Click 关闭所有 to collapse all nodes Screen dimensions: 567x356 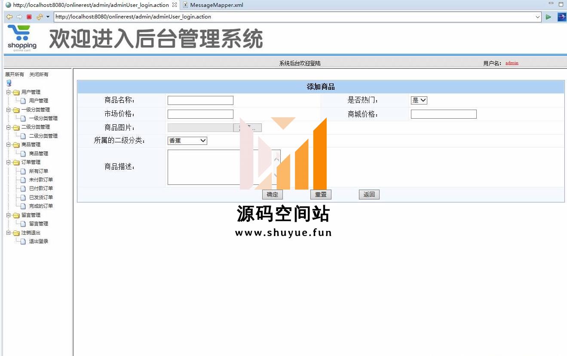pyautogui.click(x=39, y=74)
